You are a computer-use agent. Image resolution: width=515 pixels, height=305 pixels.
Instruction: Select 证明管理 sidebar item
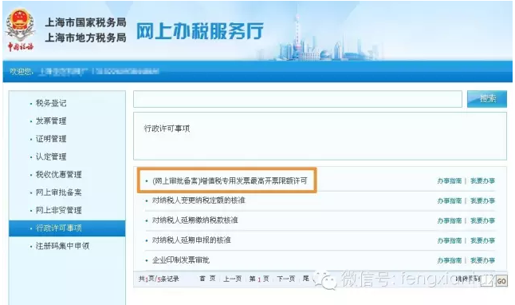click(x=51, y=138)
